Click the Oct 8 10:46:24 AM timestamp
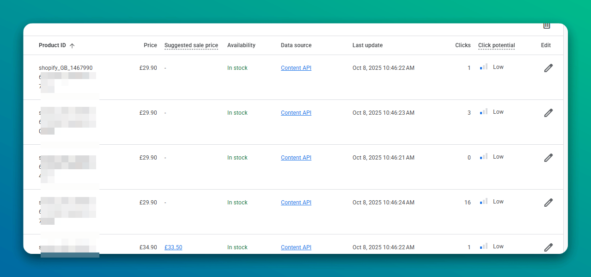This screenshot has height=277, width=591. click(383, 202)
